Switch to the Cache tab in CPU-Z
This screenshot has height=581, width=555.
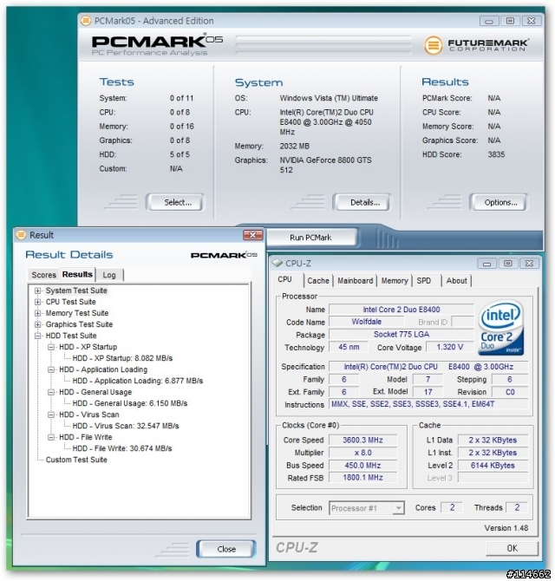(x=318, y=281)
